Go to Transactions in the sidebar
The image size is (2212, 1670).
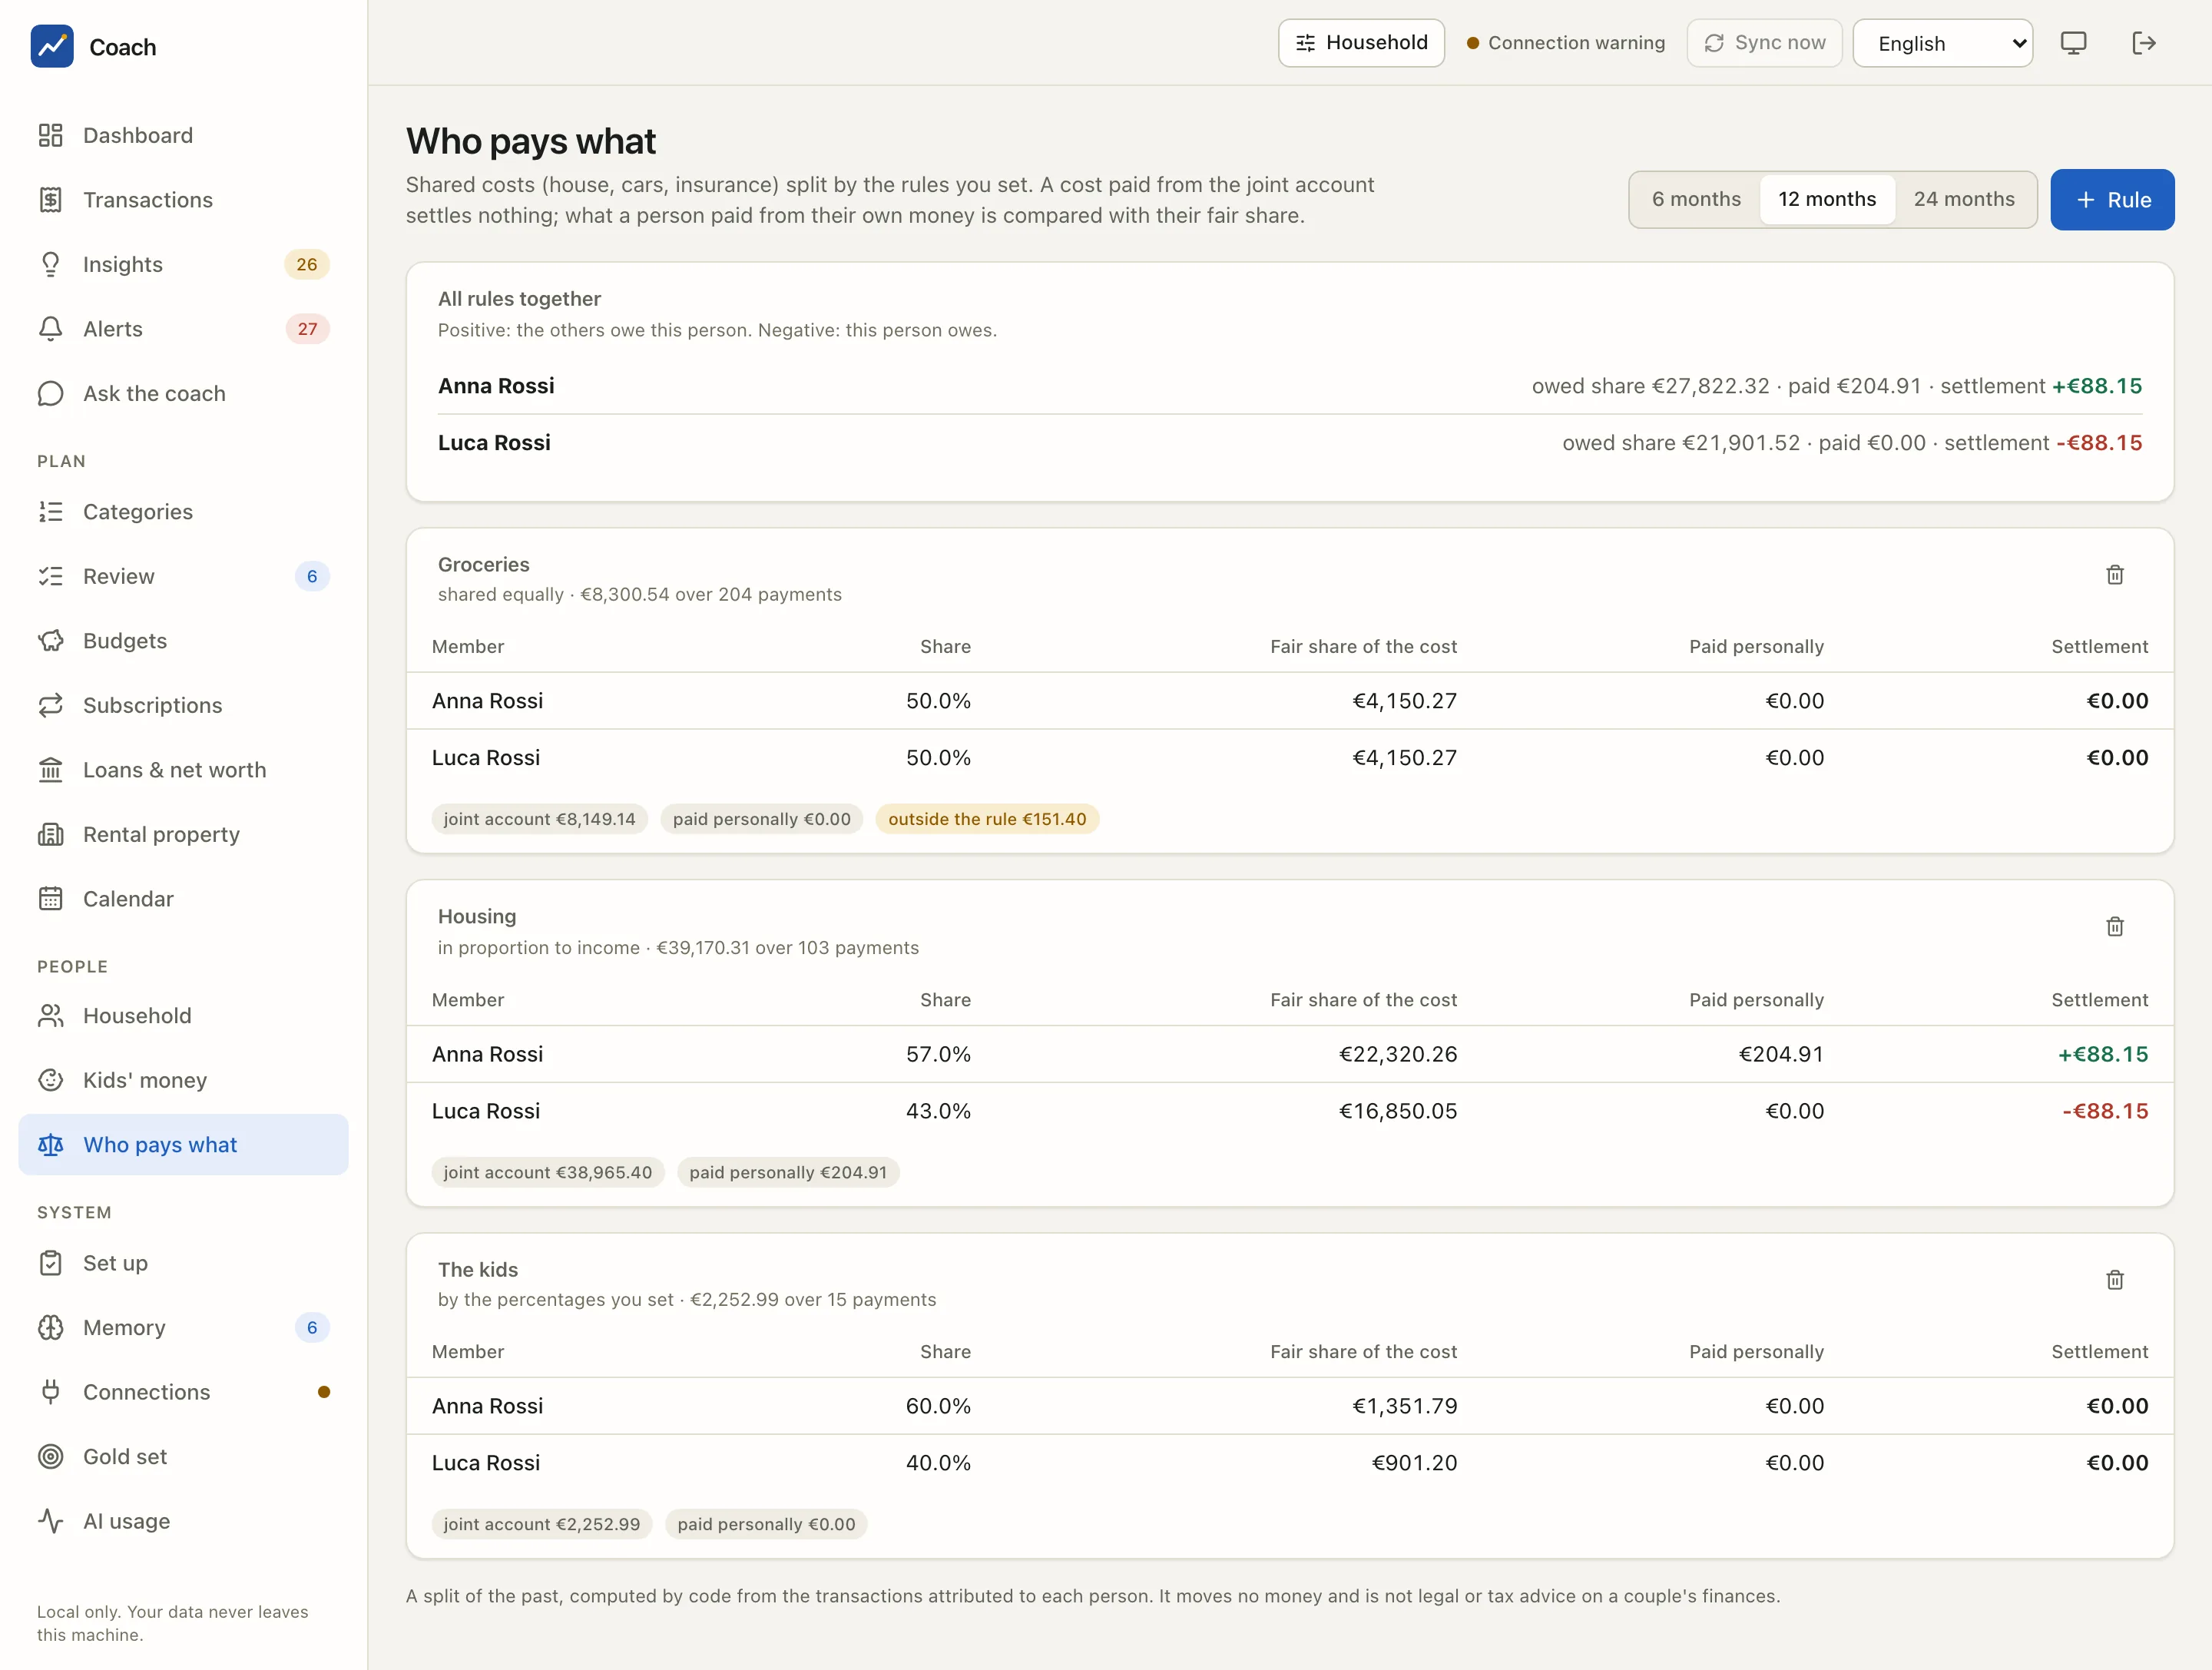pos(184,200)
